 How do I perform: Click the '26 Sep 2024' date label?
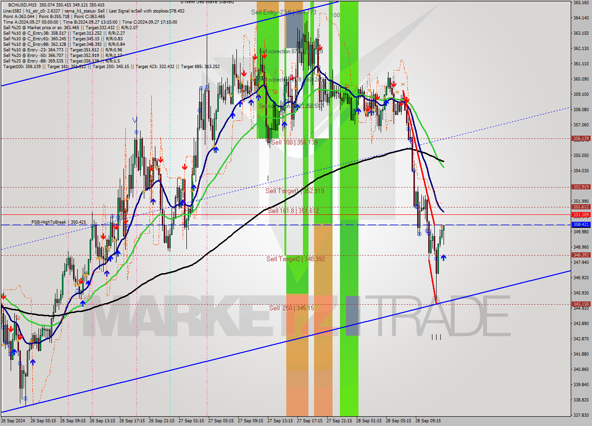tap(12, 421)
